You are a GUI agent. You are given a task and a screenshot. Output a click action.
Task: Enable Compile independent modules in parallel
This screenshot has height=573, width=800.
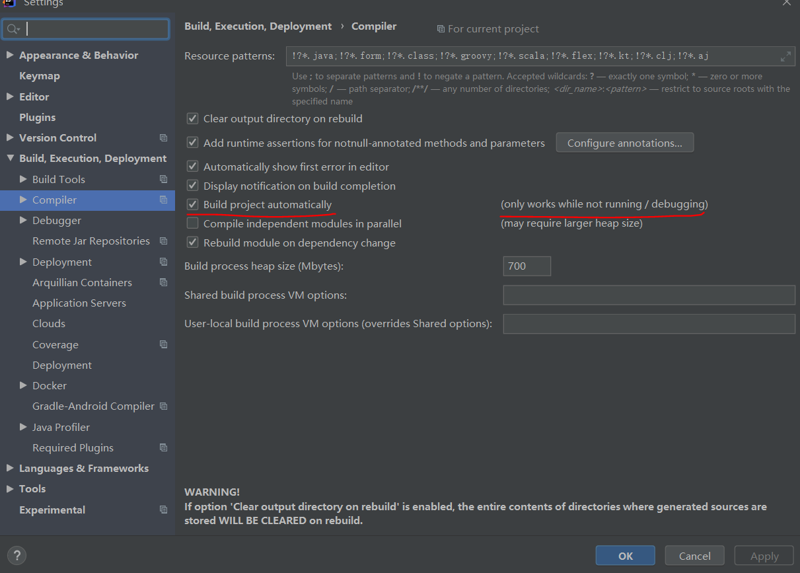click(192, 223)
